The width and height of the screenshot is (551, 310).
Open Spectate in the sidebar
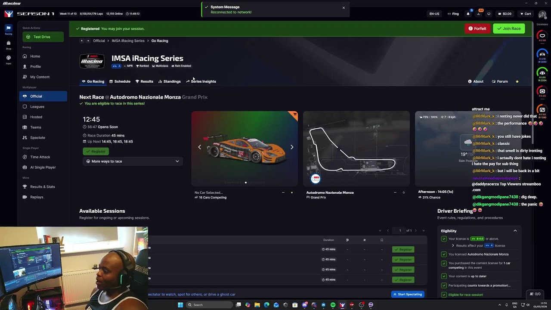click(x=37, y=138)
